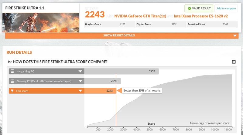
Task: Click the trophy icon on the This score row
Action: [12, 91]
